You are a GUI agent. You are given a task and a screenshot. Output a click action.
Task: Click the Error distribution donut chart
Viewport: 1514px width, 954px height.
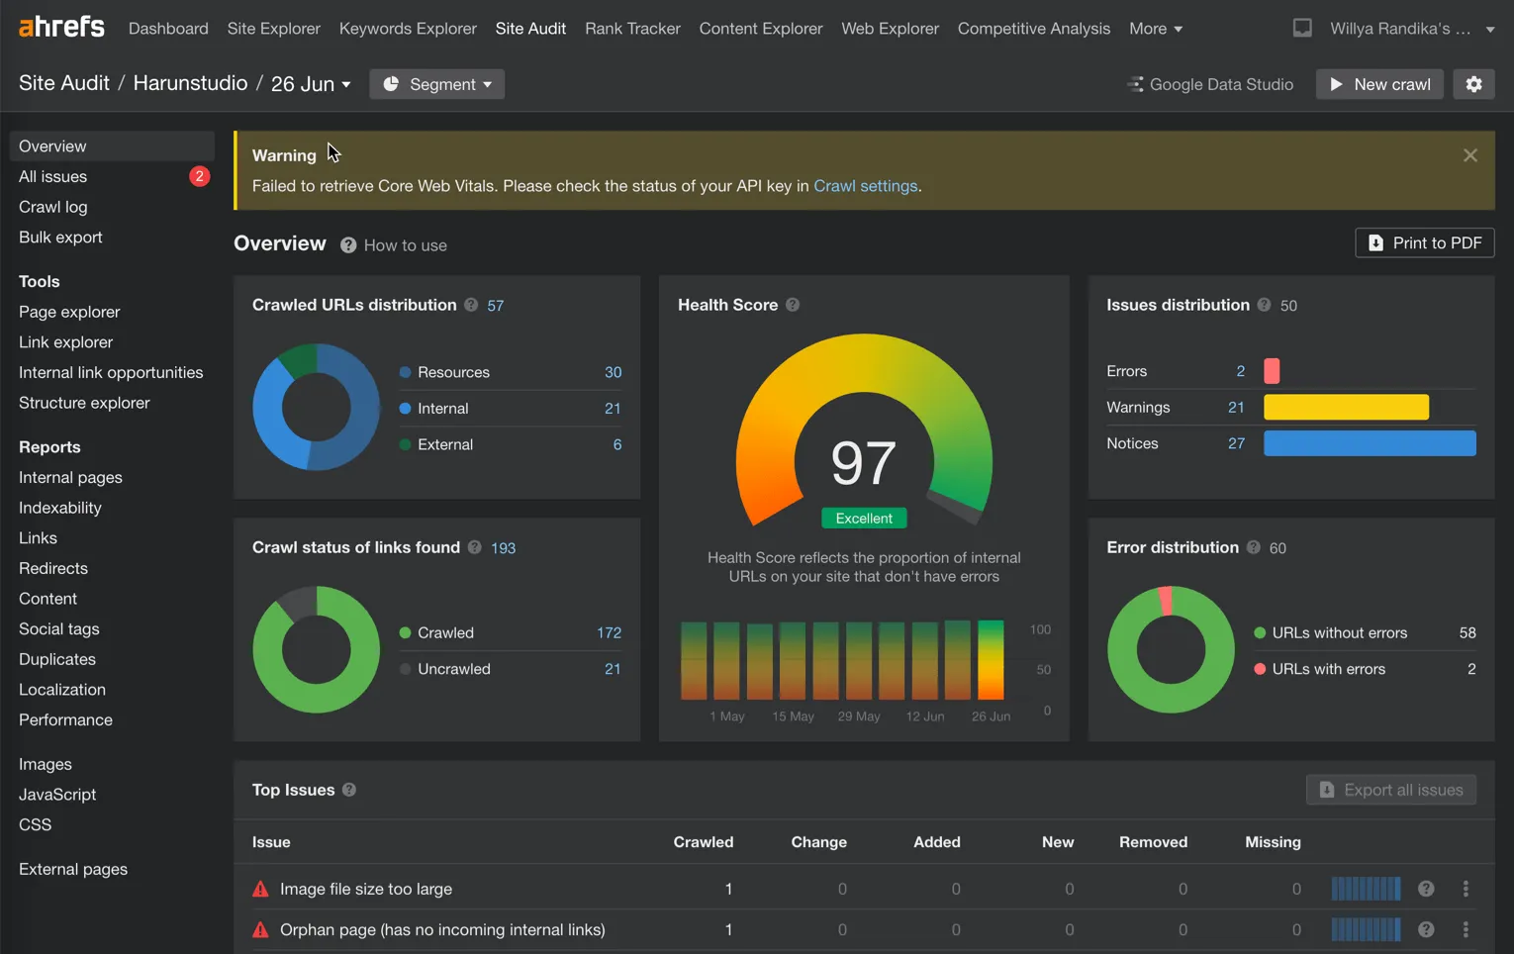point(1171,649)
